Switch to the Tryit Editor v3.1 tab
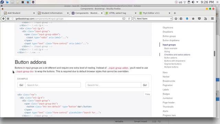Image resolution: width=220 pixels, height=124 pixels. point(155,13)
